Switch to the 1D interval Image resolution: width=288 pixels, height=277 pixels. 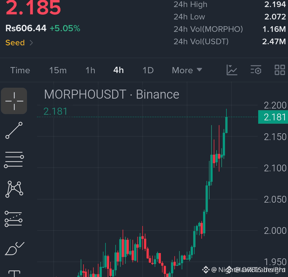point(148,70)
